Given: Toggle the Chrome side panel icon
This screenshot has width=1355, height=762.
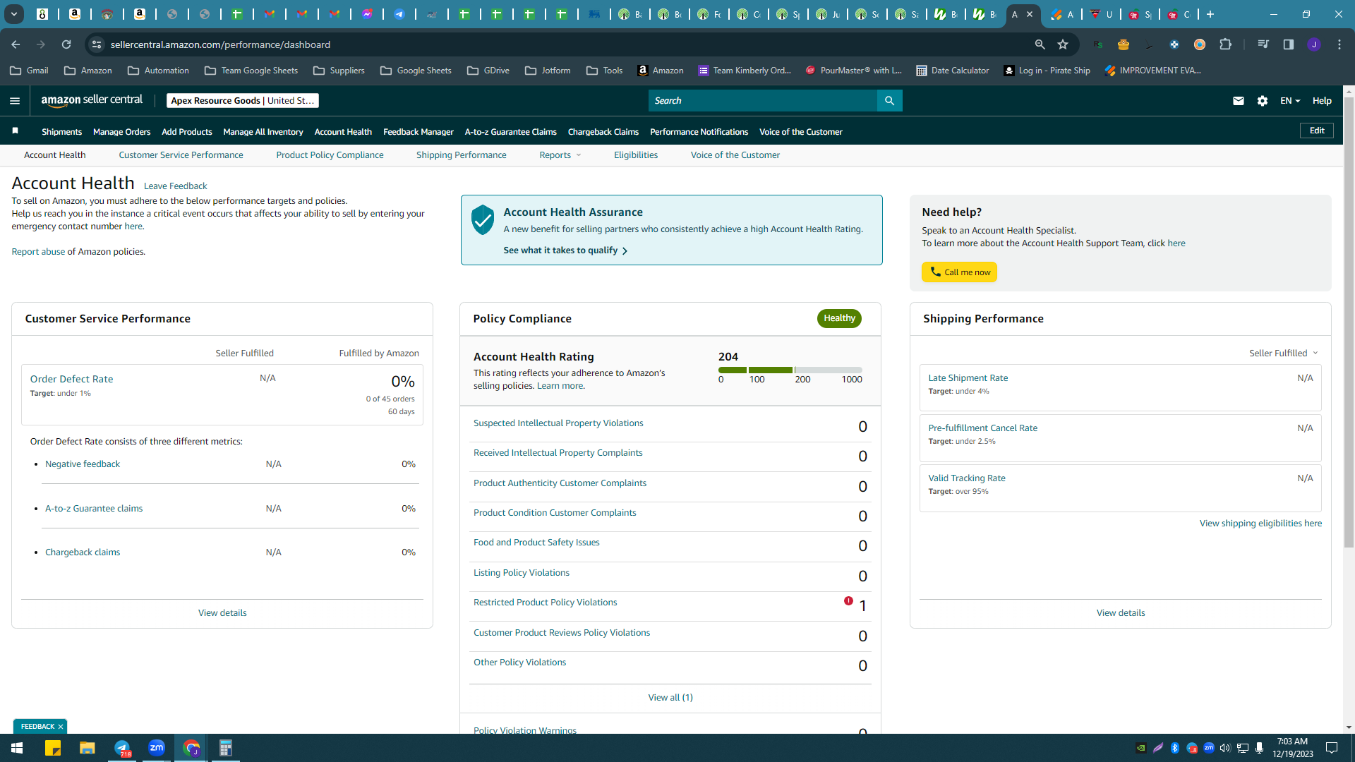Looking at the screenshot, I should 1289,44.
